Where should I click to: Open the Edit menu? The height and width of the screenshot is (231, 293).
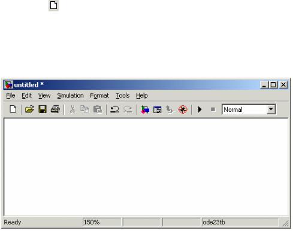(26, 96)
